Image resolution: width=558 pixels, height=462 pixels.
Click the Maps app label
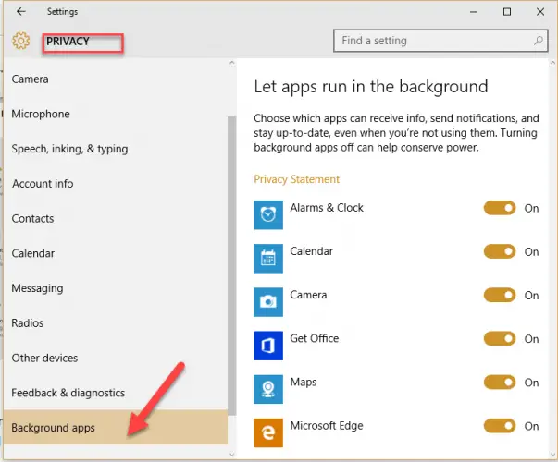[304, 382]
